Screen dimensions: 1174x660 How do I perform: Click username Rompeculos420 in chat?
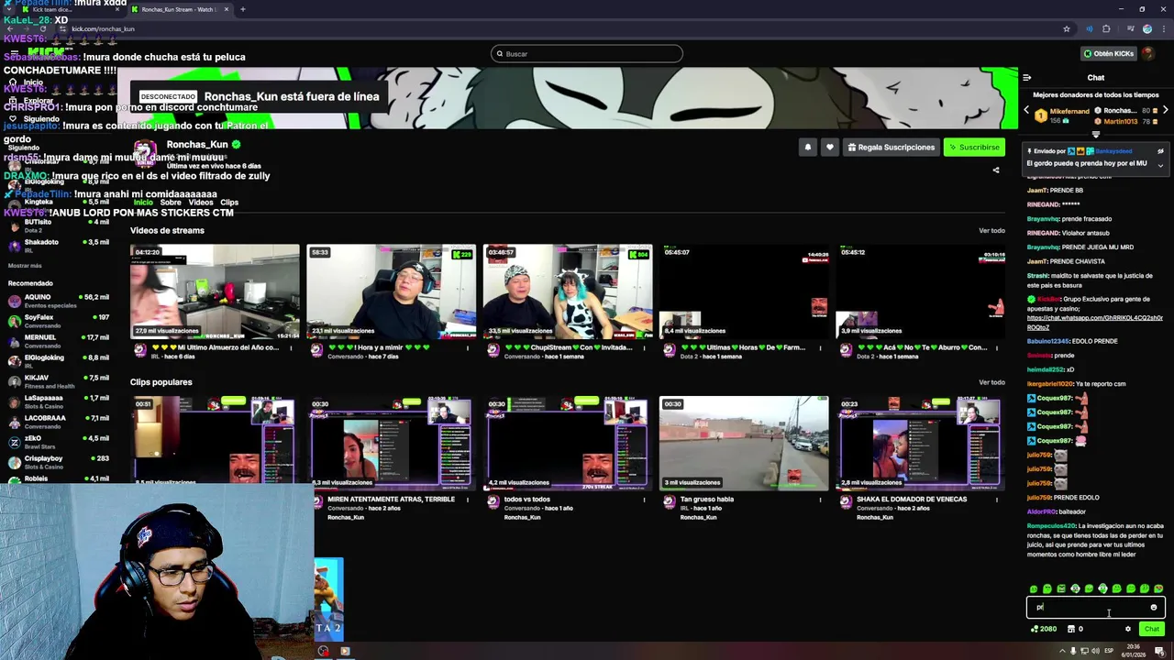[1051, 526]
